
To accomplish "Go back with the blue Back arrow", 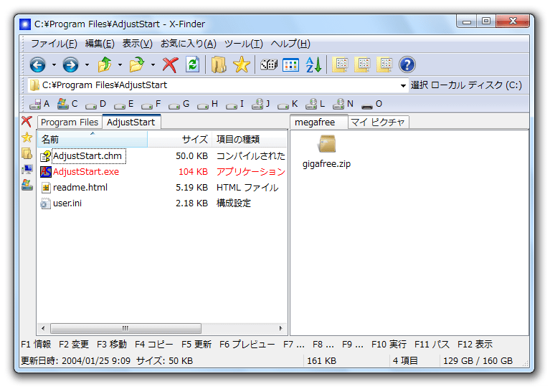I will pos(37,64).
